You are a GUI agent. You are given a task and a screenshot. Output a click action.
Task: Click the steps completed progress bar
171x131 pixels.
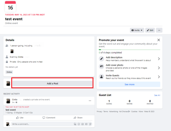[129, 50]
